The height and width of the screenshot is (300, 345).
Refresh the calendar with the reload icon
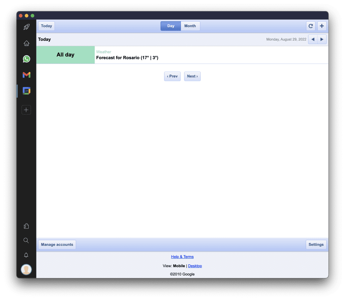point(311,26)
